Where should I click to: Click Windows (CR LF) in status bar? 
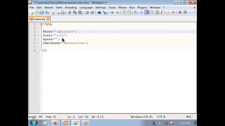click(141, 117)
